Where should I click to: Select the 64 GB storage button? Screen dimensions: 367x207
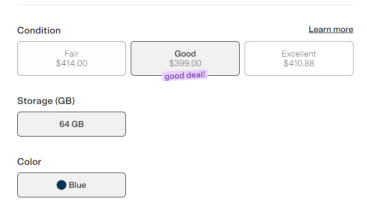coord(72,124)
